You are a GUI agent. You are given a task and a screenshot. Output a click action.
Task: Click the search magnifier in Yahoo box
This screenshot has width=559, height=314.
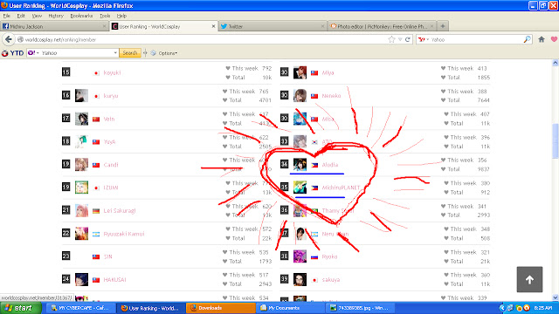[527, 39]
